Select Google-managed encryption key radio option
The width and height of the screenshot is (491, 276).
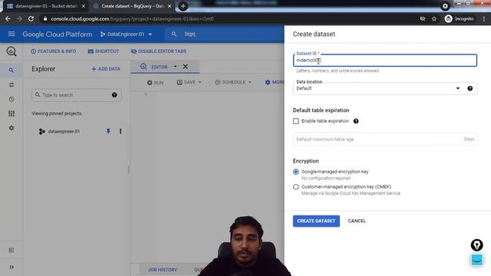[x=296, y=172]
